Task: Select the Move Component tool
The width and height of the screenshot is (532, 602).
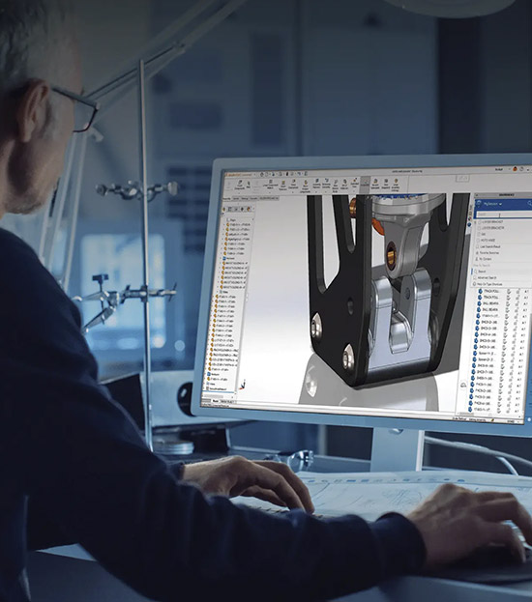Action: point(293,184)
